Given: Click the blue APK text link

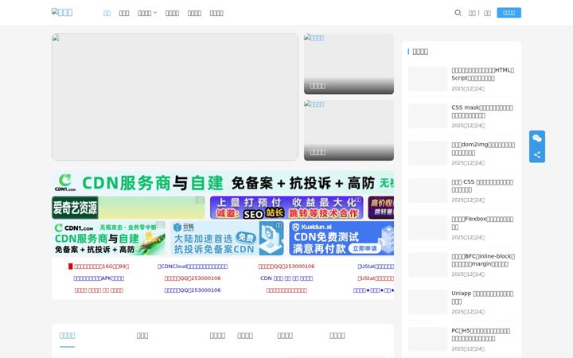Looking at the screenshot, I should [x=99, y=278].
